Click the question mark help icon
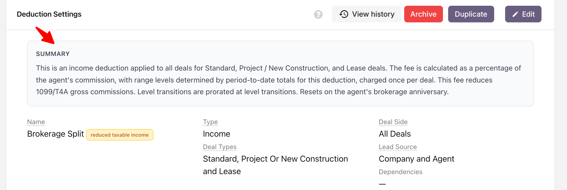 (318, 14)
